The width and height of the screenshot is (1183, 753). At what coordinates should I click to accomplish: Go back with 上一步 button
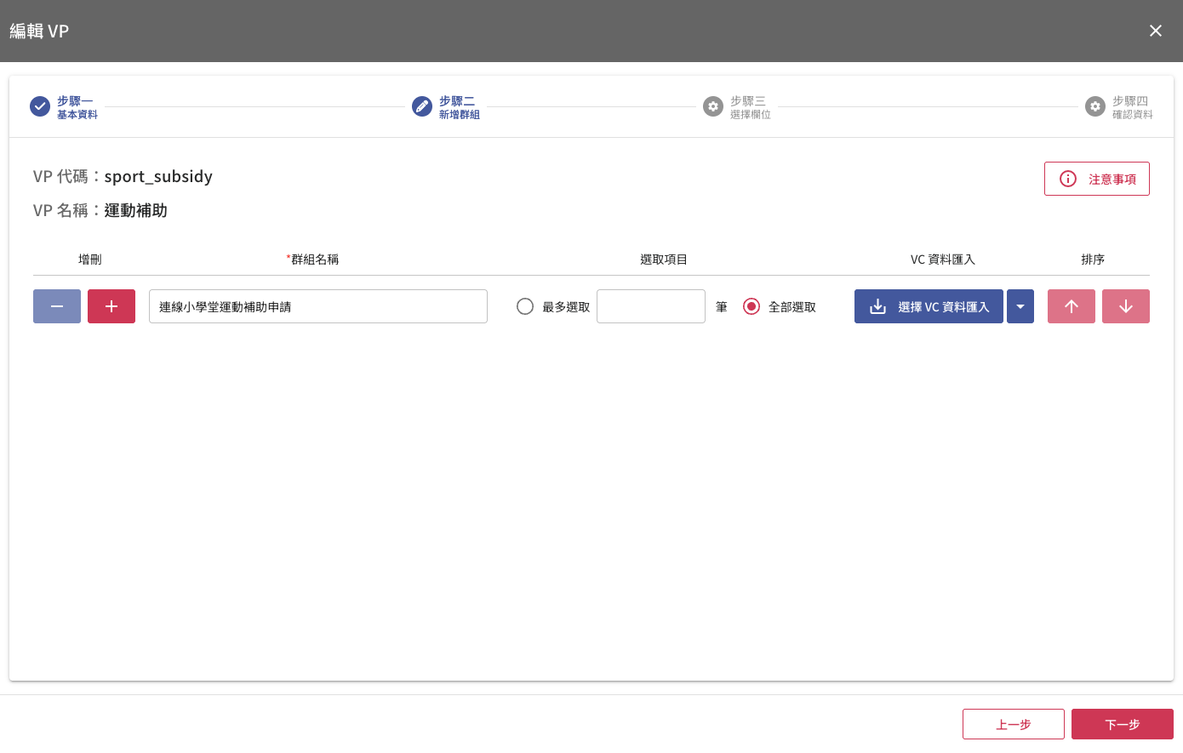(x=1013, y=724)
